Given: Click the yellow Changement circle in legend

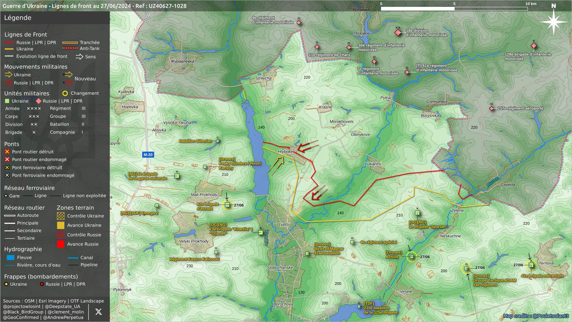Looking at the screenshot, I should point(65,93).
